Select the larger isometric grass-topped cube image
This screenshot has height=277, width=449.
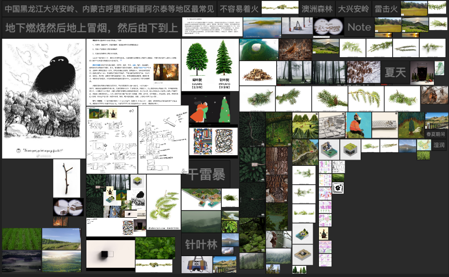pyautogui.click(x=350, y=149)
